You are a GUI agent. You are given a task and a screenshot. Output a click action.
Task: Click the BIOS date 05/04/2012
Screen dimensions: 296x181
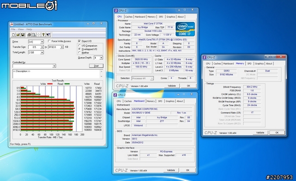161,143
